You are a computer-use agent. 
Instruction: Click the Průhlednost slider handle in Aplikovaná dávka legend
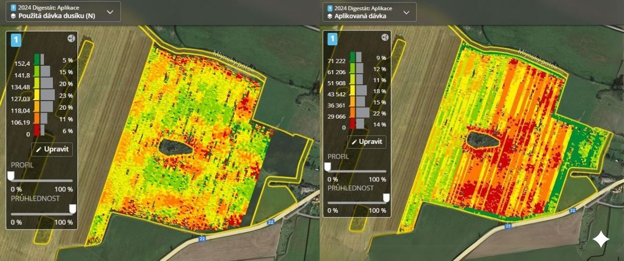click(x=386, y=198)
